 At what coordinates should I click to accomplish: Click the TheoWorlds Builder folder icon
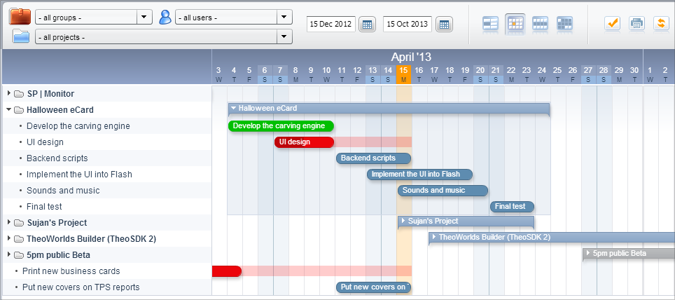(x=18, y=239)
